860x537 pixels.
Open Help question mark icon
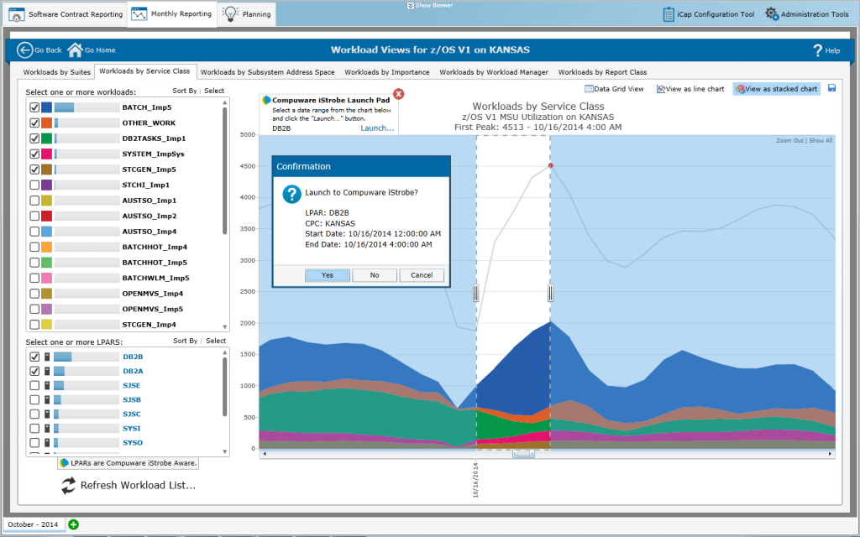(818, 50)
